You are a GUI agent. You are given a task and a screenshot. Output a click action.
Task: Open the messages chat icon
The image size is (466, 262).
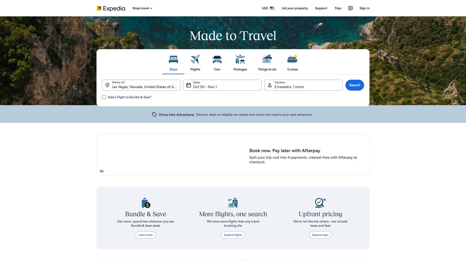coord(350,8)
